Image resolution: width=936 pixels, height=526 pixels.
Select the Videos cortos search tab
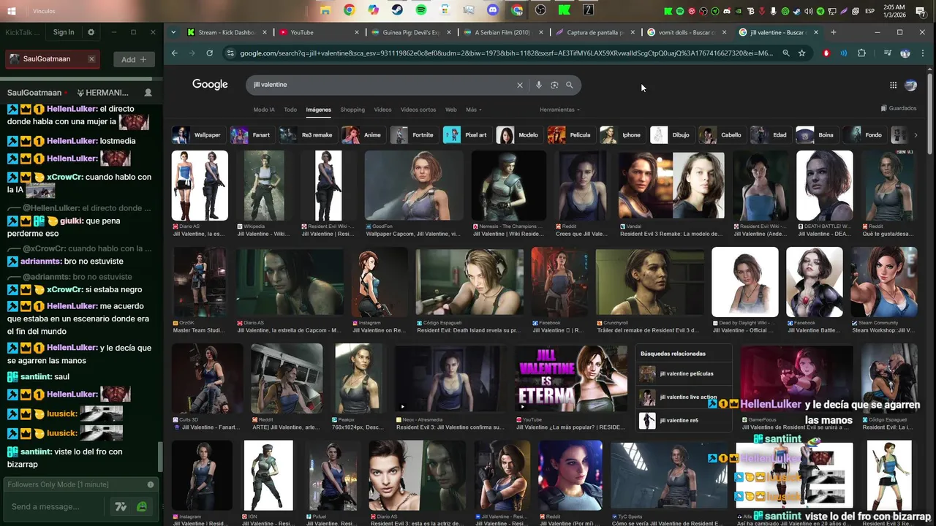click(x=418, y=110)
